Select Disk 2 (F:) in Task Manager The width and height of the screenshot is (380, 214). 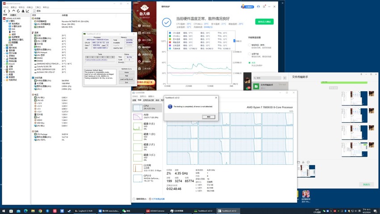pos(147,147)
